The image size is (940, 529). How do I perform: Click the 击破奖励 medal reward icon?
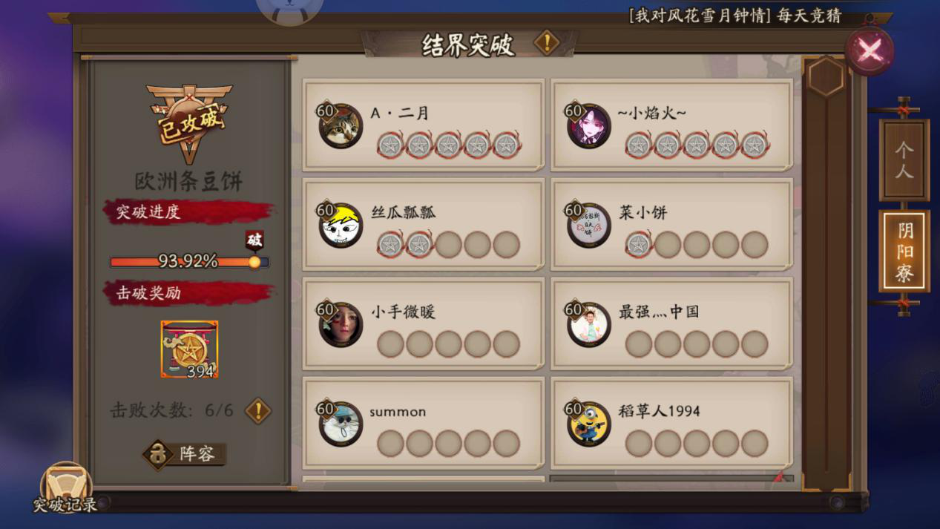(x=190, y=349)
